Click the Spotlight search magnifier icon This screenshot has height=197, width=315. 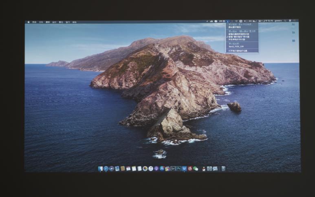285,21
